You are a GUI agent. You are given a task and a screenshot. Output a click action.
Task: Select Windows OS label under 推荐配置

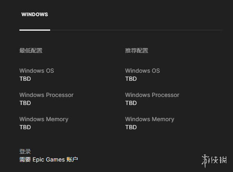point(142,71)
